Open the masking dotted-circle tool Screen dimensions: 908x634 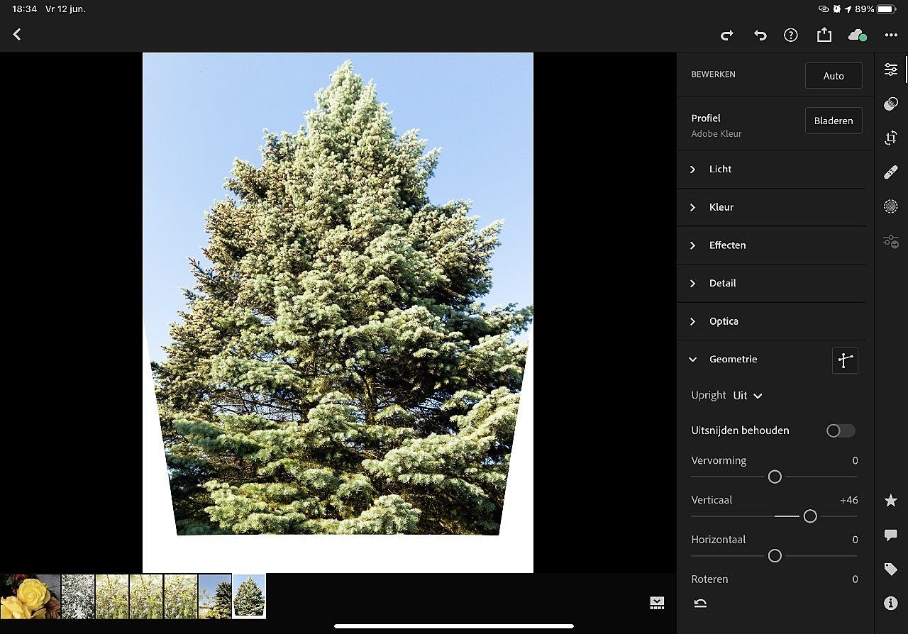click(x=891, y=206)
